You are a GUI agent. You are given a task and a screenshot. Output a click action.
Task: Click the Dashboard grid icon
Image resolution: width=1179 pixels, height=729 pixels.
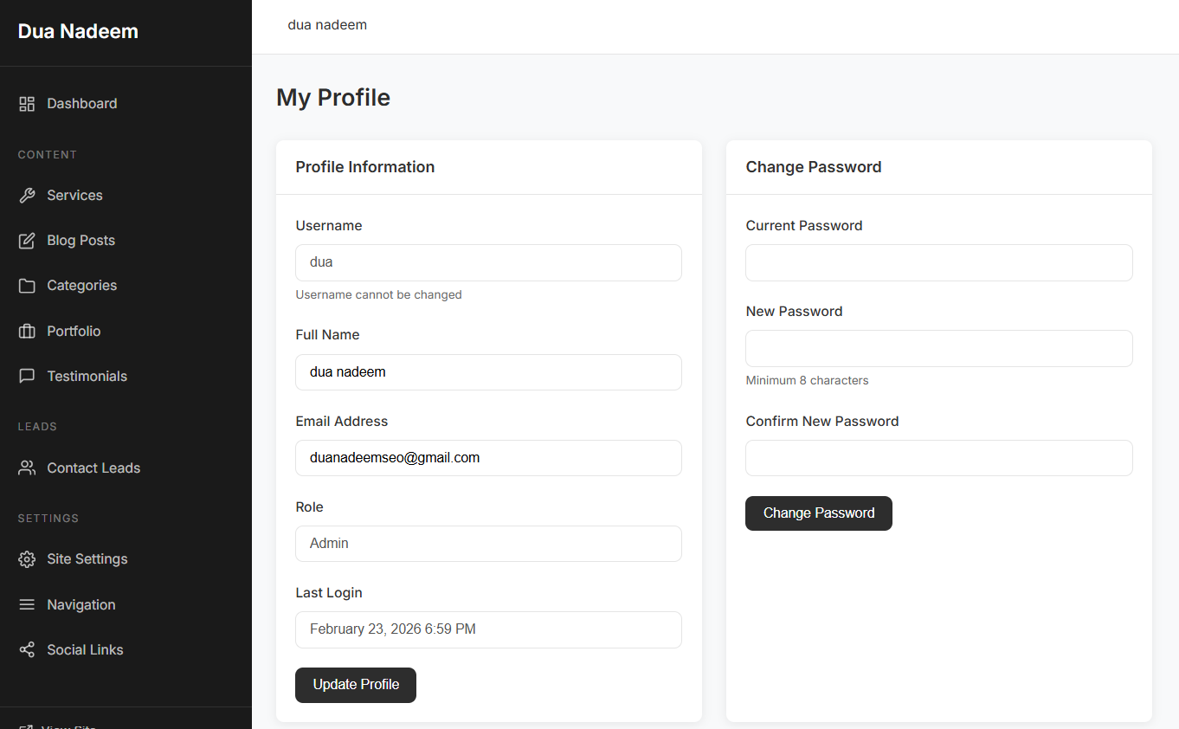(x=27, y=104)
